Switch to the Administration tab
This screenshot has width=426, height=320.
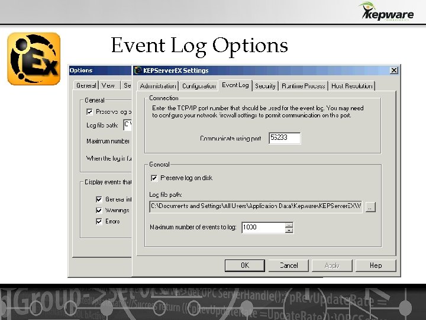tap(158, 86)
